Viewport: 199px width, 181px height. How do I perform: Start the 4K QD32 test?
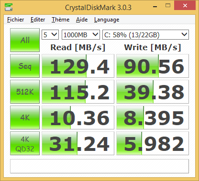[x=25, y=143]
